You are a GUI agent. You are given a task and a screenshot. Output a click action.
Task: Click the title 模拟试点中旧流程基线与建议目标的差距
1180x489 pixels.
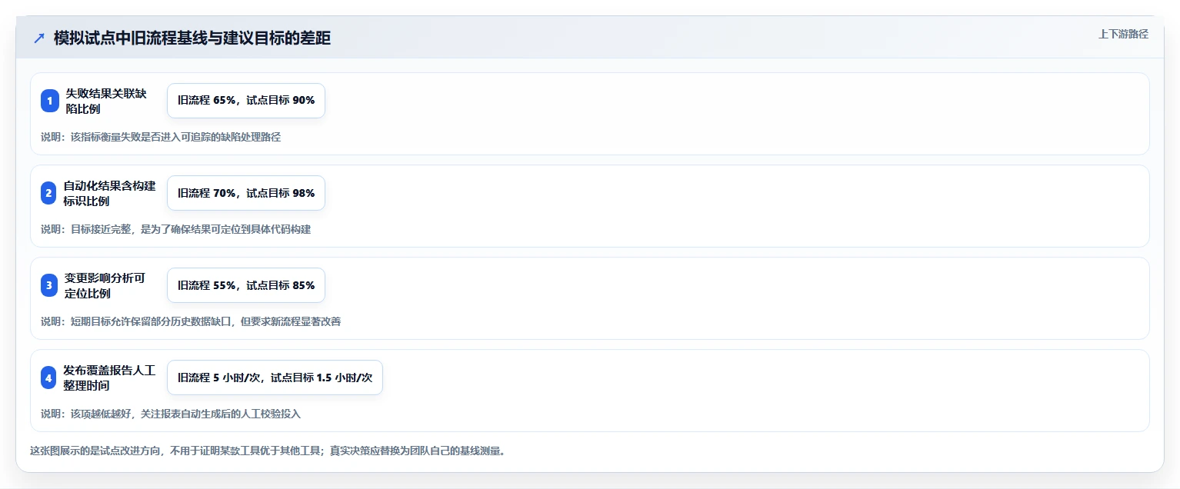(192, 38)
